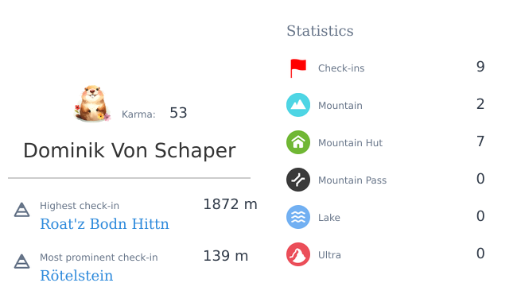Click the blue Lake waves icon
The width and height of the screenshot is (517, 306).
click(298, 217)
